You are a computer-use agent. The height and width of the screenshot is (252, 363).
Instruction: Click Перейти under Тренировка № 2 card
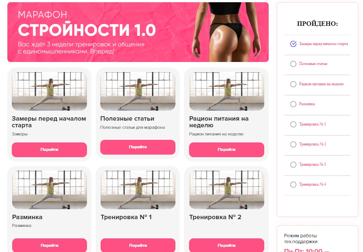click(227, 245)
